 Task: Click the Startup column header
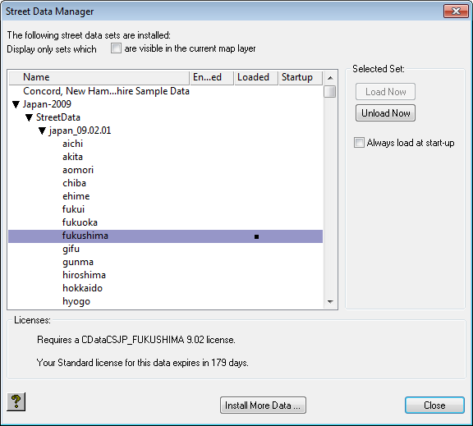pyautogui.click(x=301, y=77)
